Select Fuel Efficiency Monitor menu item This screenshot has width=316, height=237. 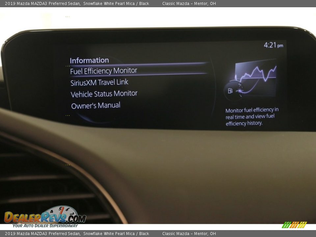[103, 71]
